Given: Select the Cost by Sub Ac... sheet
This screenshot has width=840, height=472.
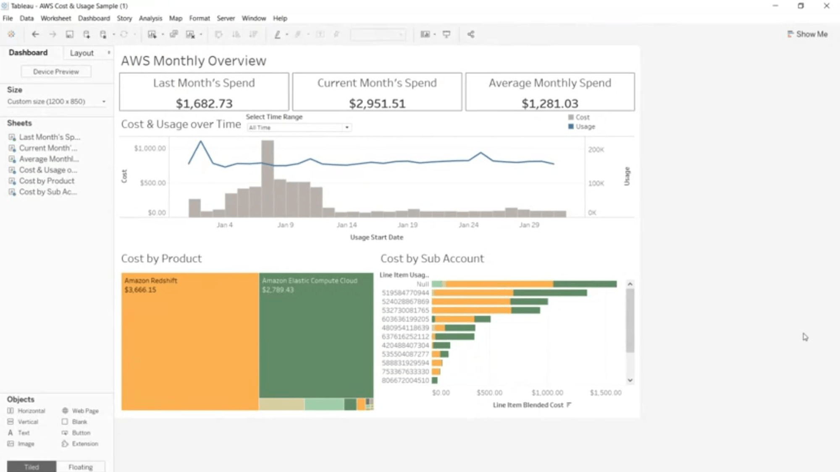Looking at the screenshot, I should pos(43,192).
